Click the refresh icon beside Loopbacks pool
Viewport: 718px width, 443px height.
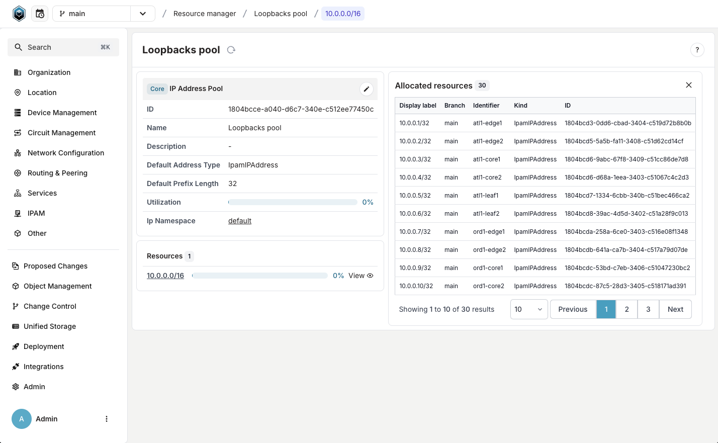[x=231, y=50]
